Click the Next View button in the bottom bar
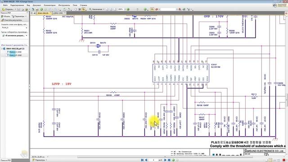288x162 pixels. [177, 160]
